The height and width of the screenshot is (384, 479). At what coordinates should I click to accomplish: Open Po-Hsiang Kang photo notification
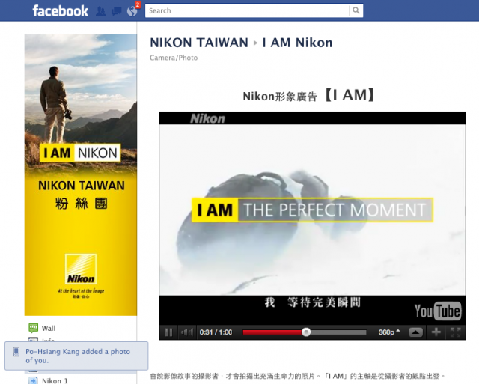click(76, 356)
